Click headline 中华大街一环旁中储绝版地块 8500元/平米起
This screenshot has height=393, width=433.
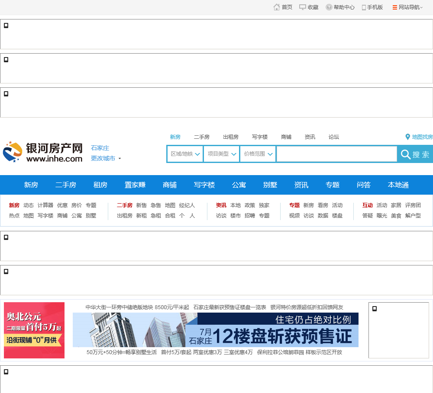(137, 307)
